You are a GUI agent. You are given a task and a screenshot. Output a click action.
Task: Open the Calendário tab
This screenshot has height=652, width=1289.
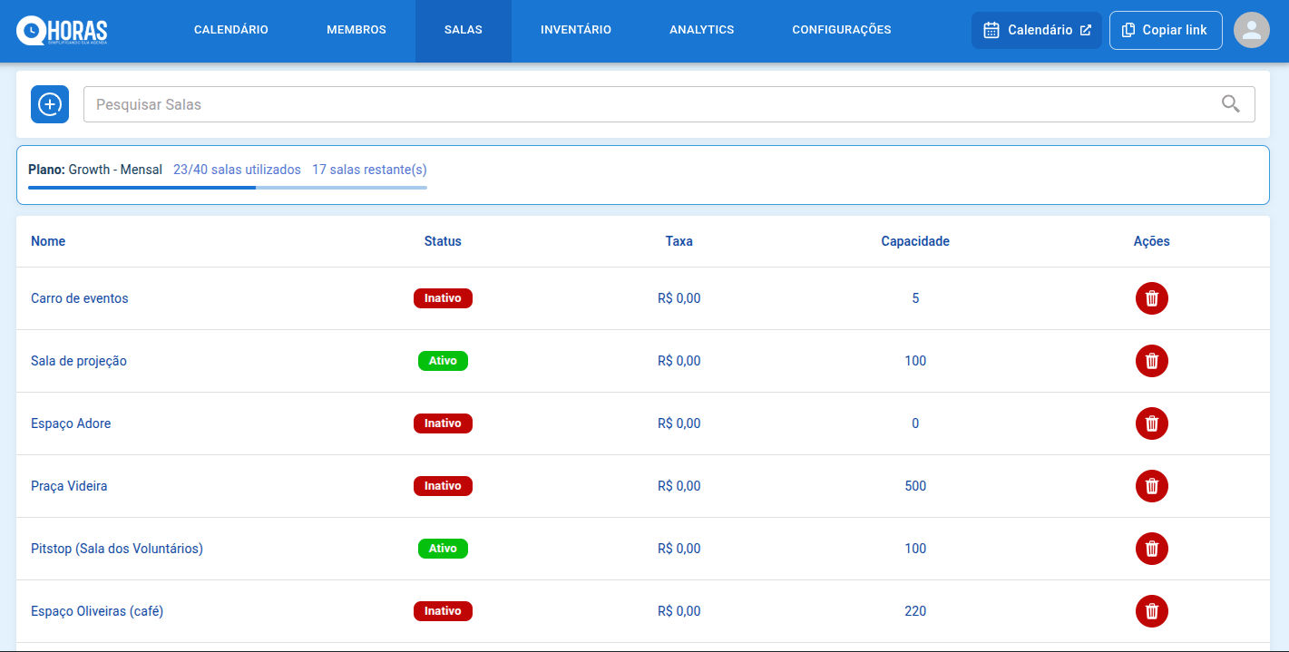[x=230, y=30]
